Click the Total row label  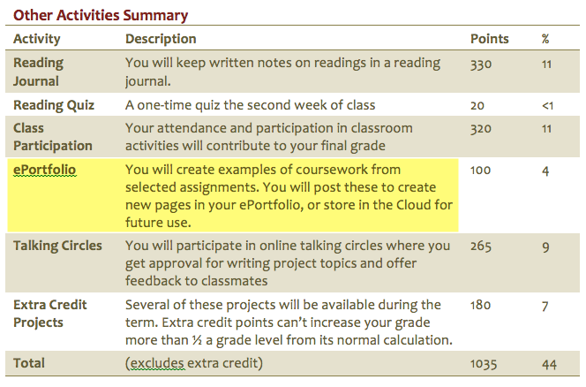29,363
